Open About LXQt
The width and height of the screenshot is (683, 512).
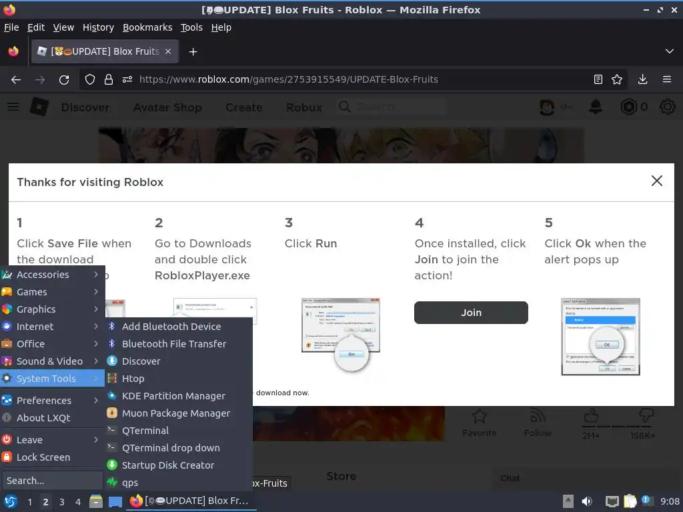click(52, 418)
